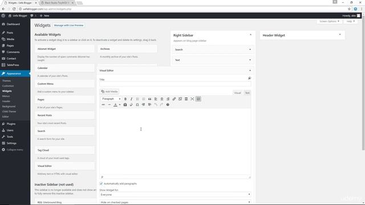Viewport: 365px width, 205px height.
Task: Increase paragraph indent
Action: pos(149,105)
